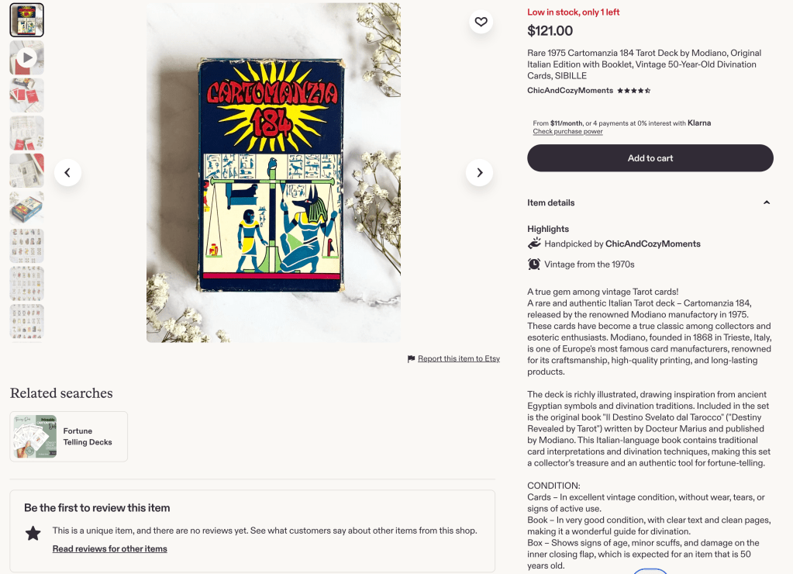The image size is (793, 574).
Task: Select the last thumbnail of card spread
Action: [27, 321]
